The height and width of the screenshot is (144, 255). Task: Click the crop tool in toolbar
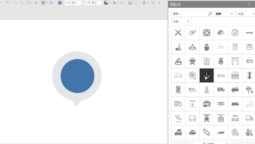(x=36, y=3)
